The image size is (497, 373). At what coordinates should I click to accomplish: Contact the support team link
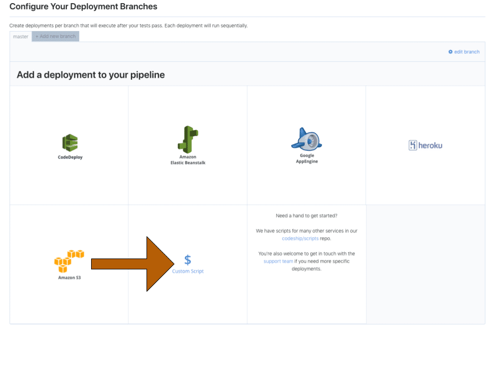coord(279,261)
